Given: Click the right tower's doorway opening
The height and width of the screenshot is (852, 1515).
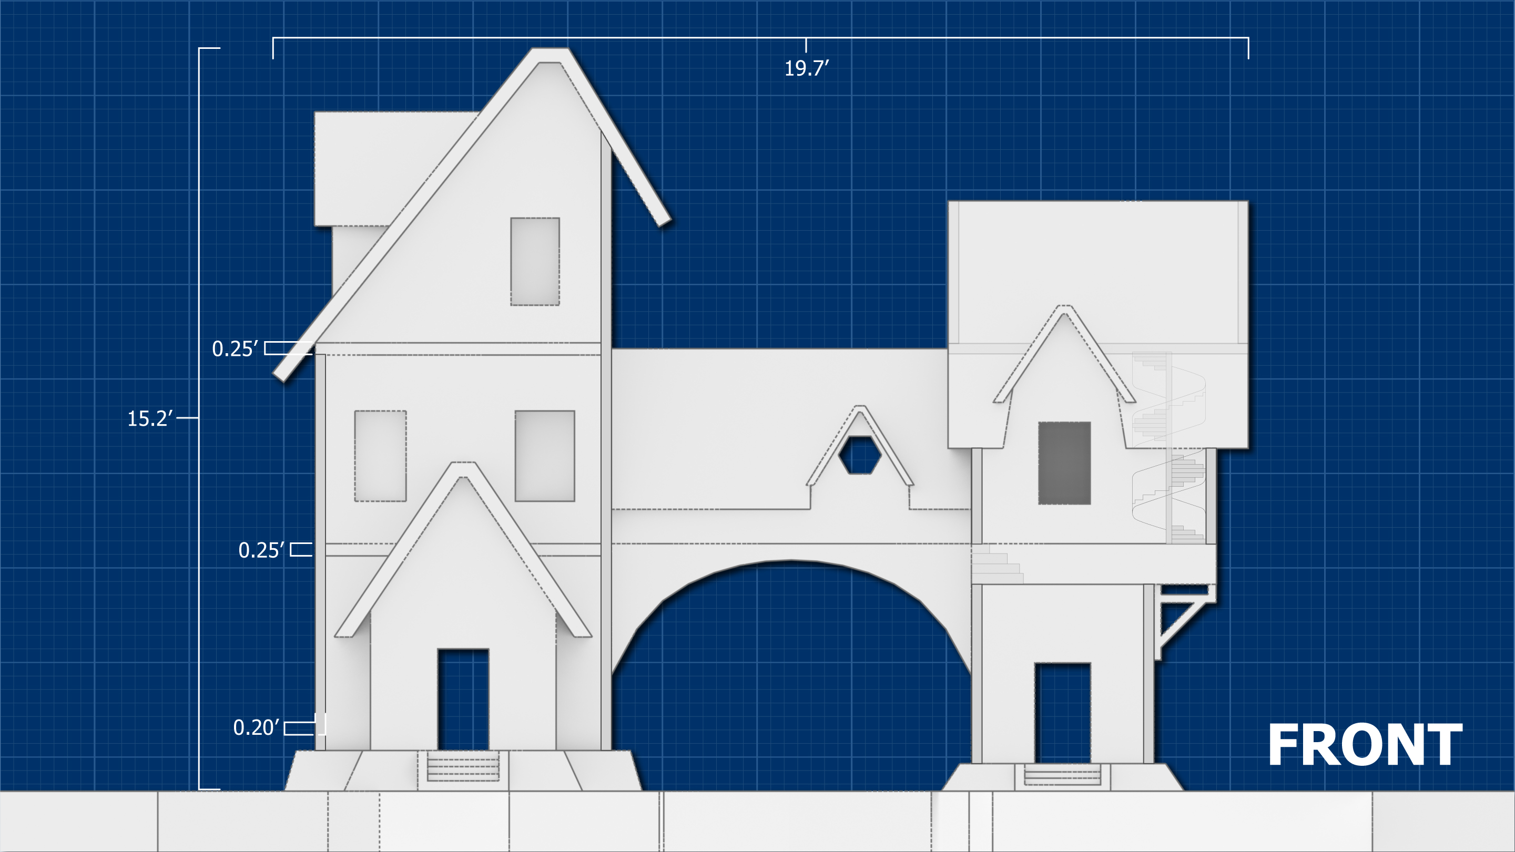Looking at the screenshot, I should point(1062,713).
